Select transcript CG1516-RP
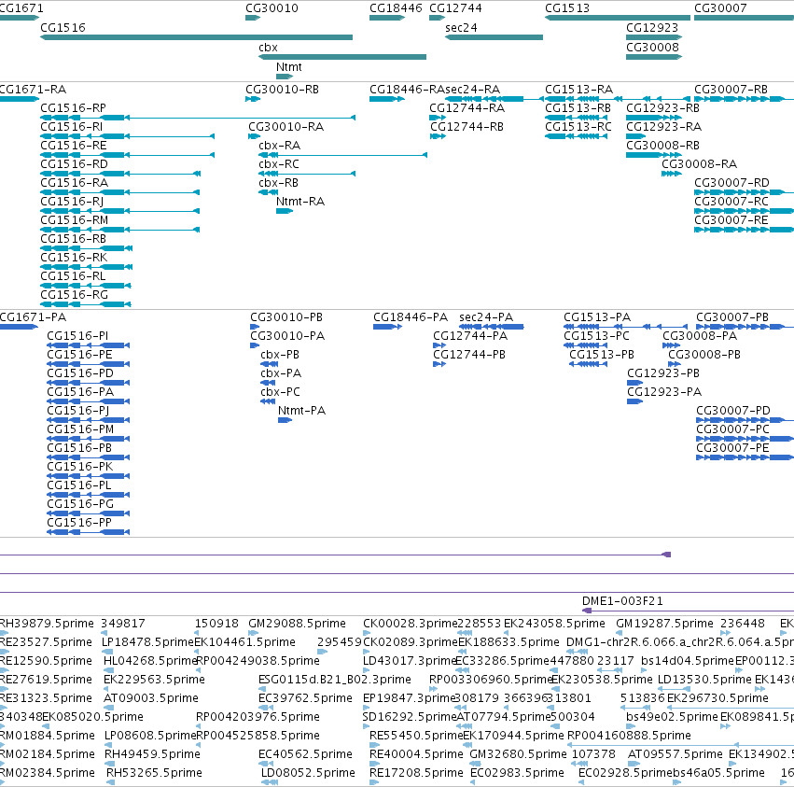This screenshot has height=787, width=794. [74, 108]
